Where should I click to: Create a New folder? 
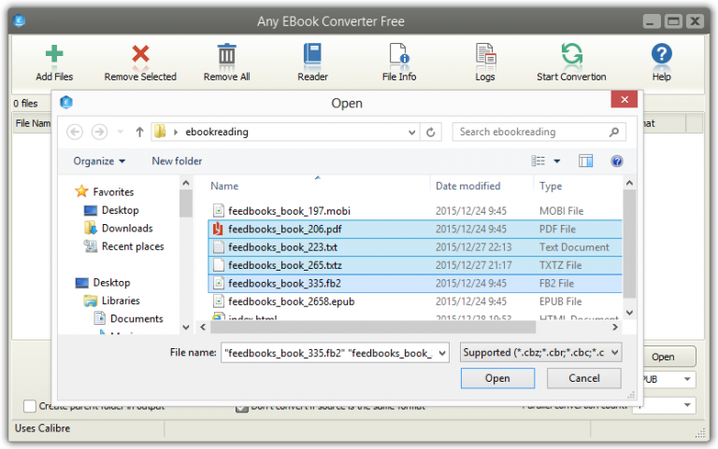tap(177, 161)
